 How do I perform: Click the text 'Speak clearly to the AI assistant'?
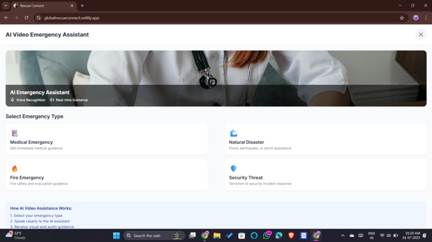42,221
